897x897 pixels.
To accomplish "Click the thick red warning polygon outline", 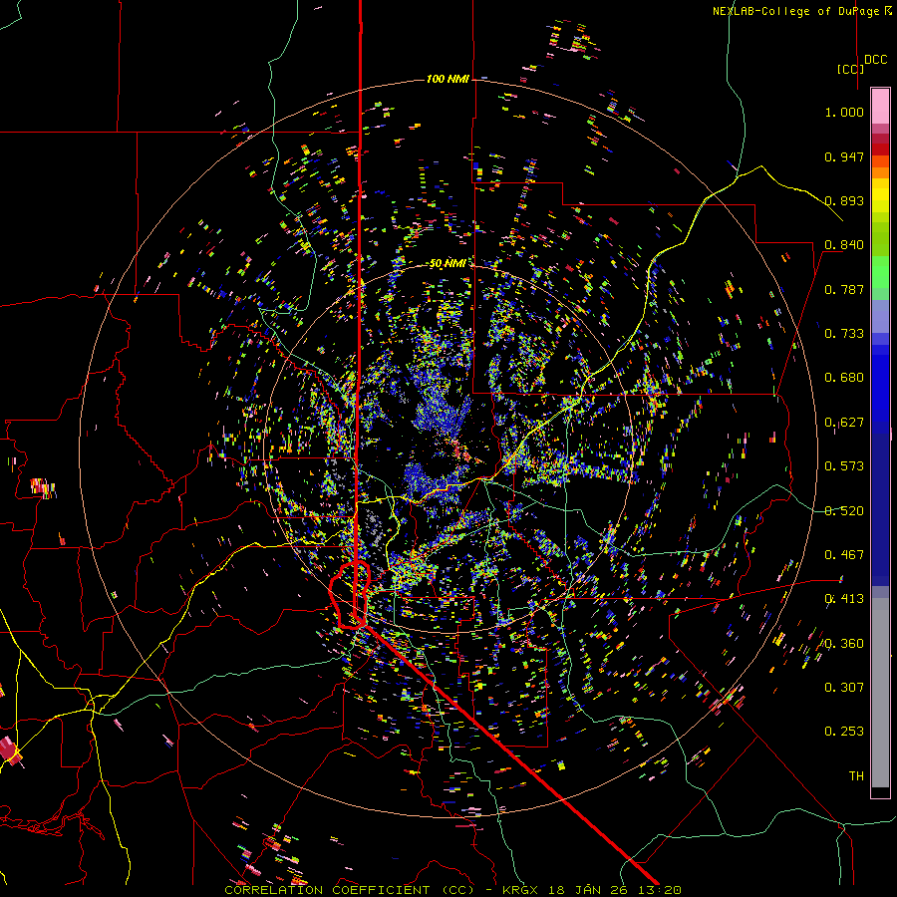I will point(351,595).
